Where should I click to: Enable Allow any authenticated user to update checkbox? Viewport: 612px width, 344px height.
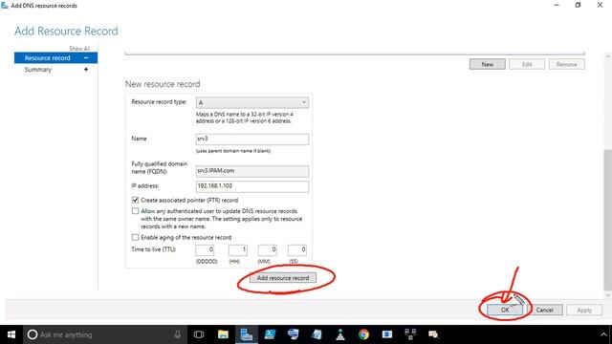135,211
